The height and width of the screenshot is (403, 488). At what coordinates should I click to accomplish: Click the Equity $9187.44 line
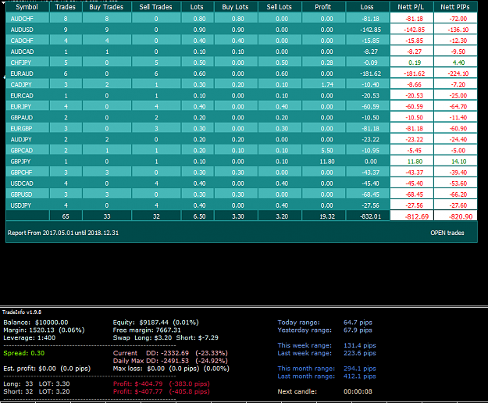click(x=155, y=323)
